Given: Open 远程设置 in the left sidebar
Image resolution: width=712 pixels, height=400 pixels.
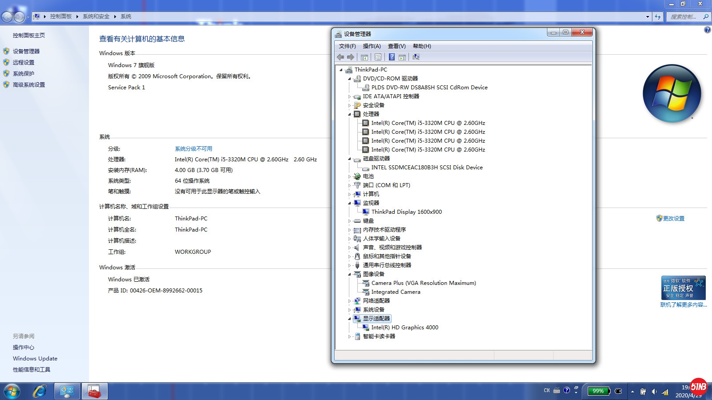Looking at the screenshot, I should tap(24, 63).
